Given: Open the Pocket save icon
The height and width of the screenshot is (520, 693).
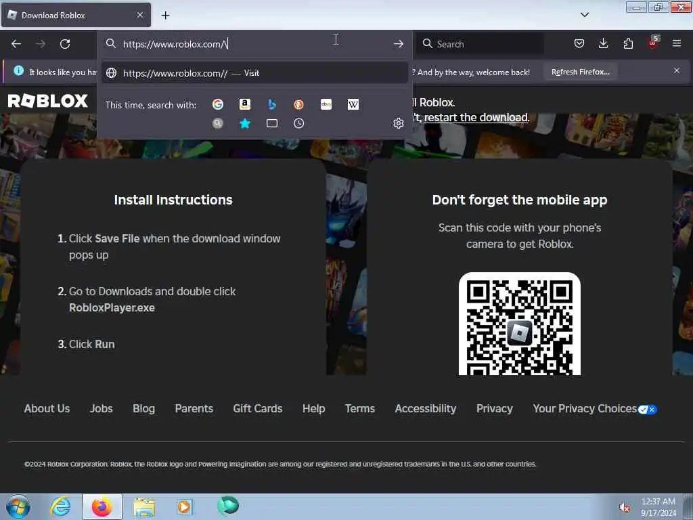Looking at the screenshot, I should [579, 43].
